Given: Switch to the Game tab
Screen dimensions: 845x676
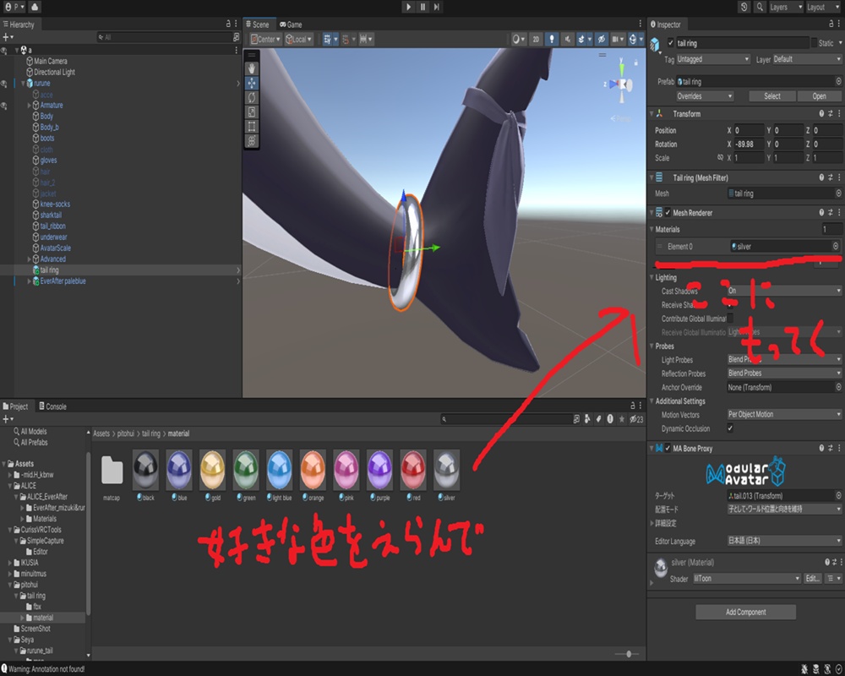Looking at the screenshot, I should coord(291,25).
